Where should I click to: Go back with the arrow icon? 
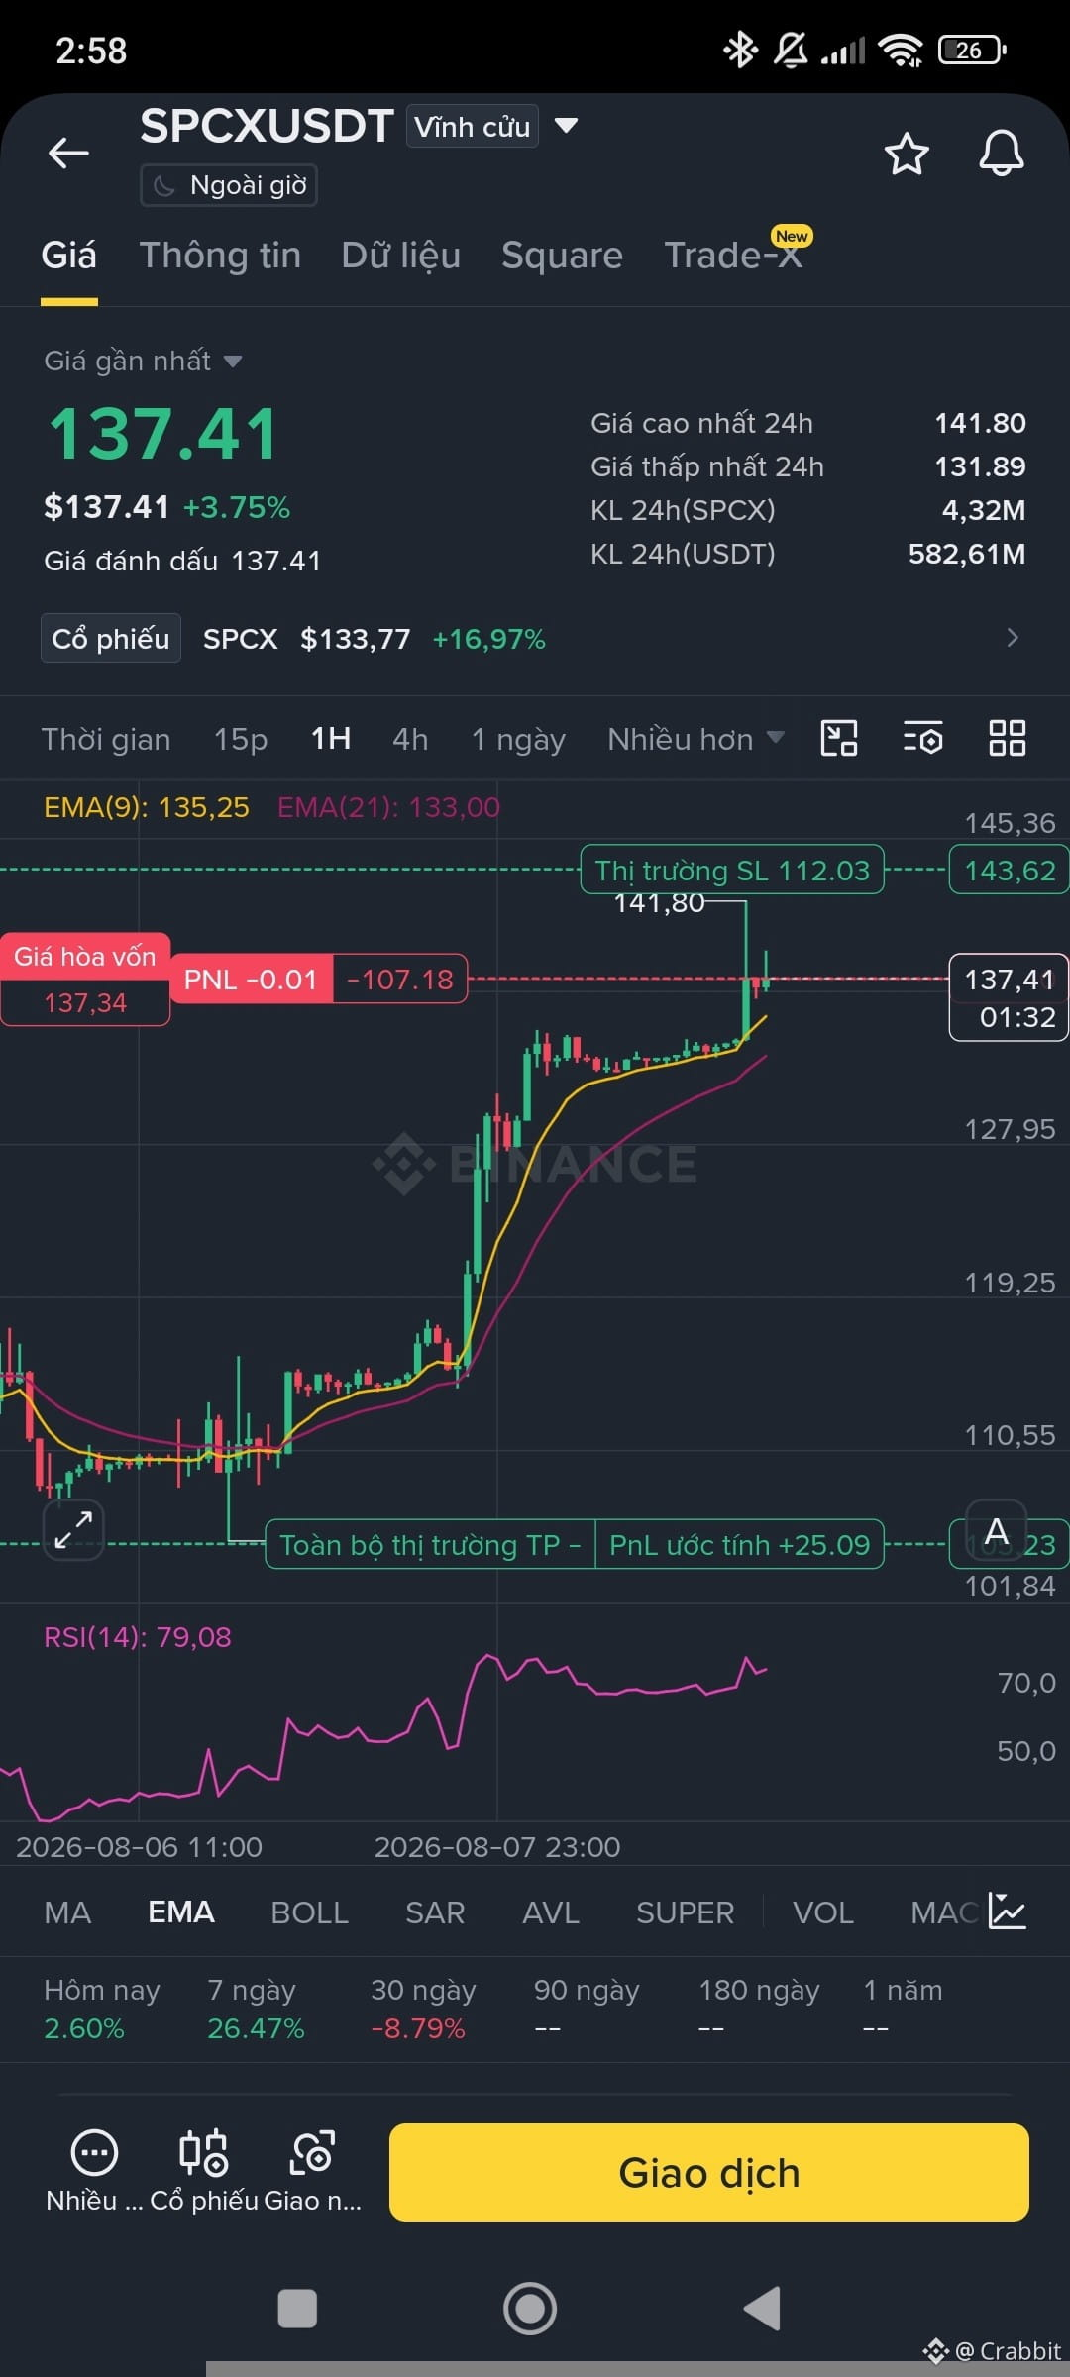68,154
